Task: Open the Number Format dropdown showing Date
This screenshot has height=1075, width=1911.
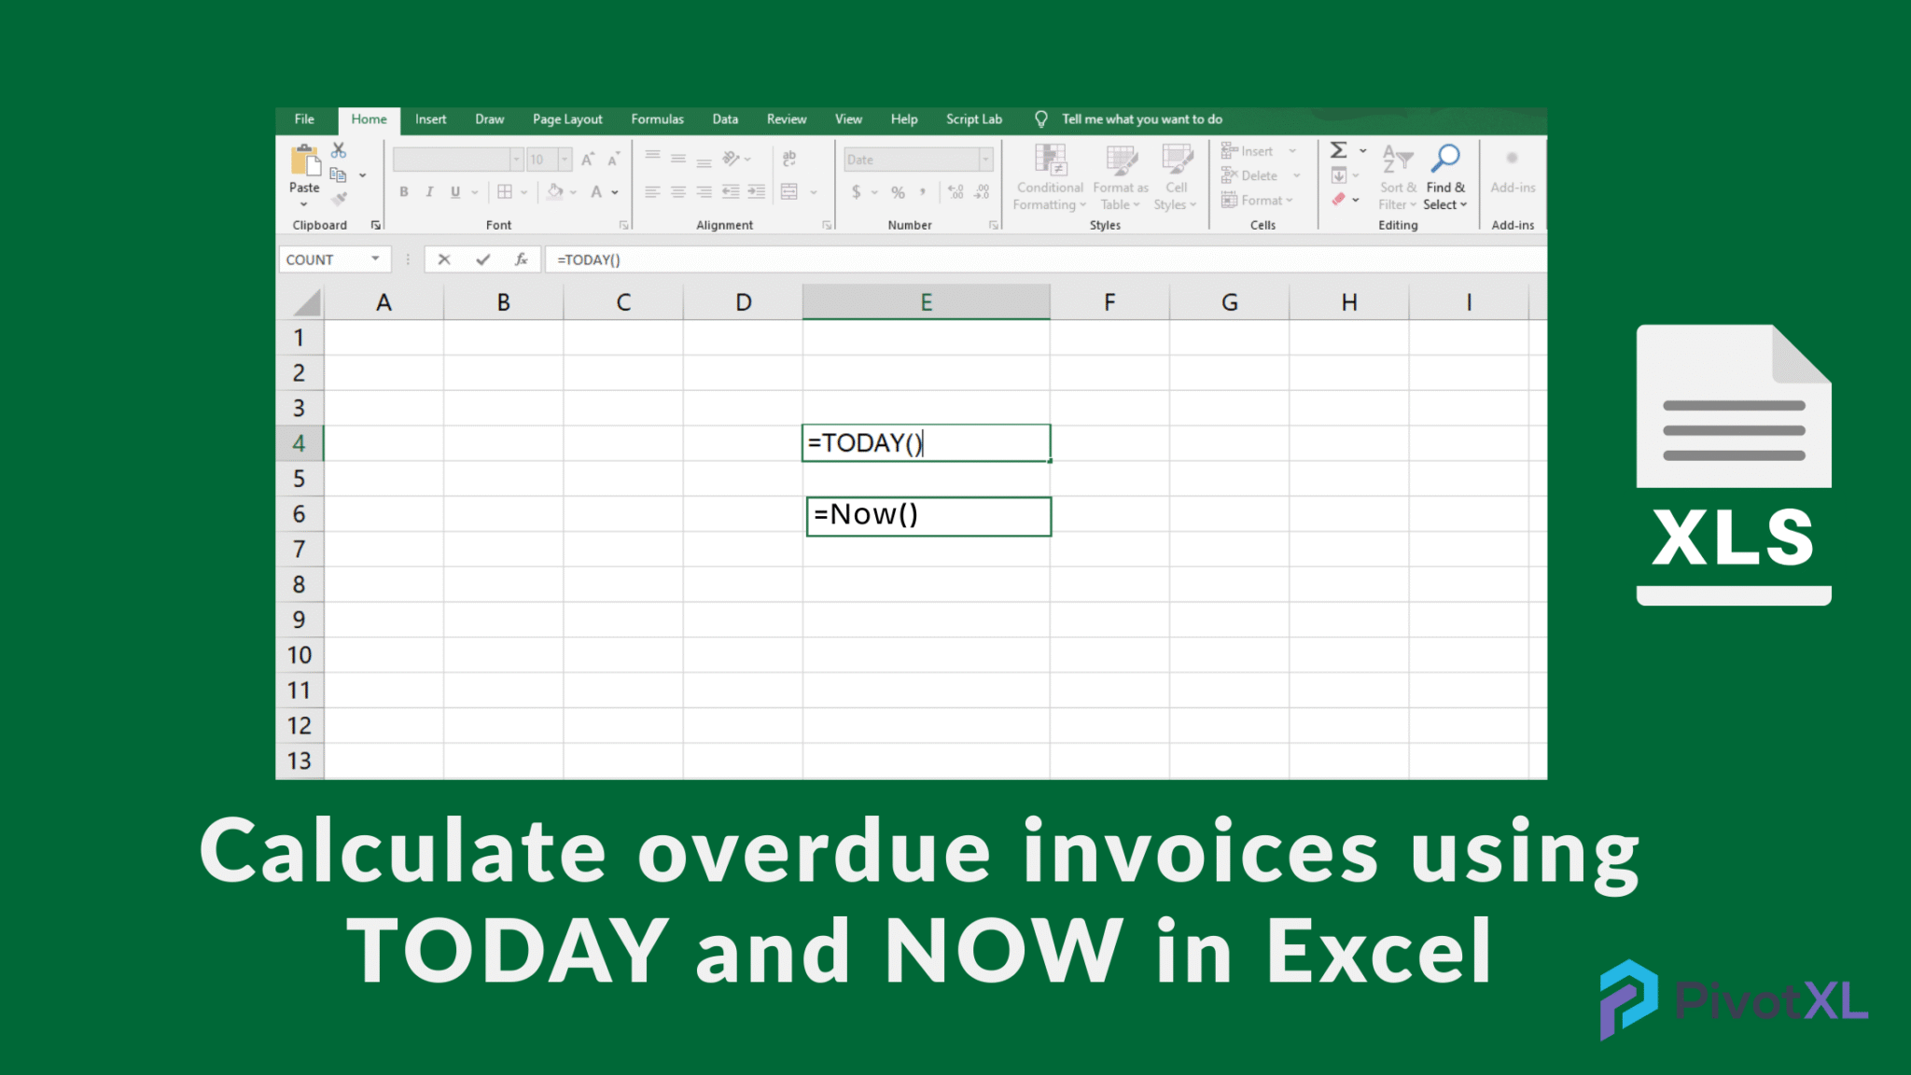Action: click(x=985, y=159)
